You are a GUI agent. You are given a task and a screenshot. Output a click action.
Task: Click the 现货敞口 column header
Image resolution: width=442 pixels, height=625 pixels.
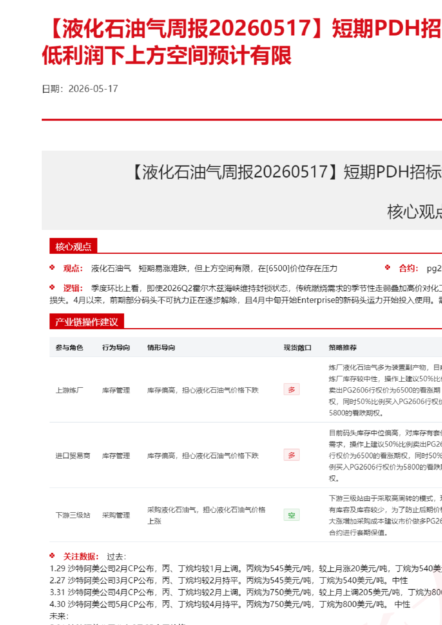tap(298, 347)
